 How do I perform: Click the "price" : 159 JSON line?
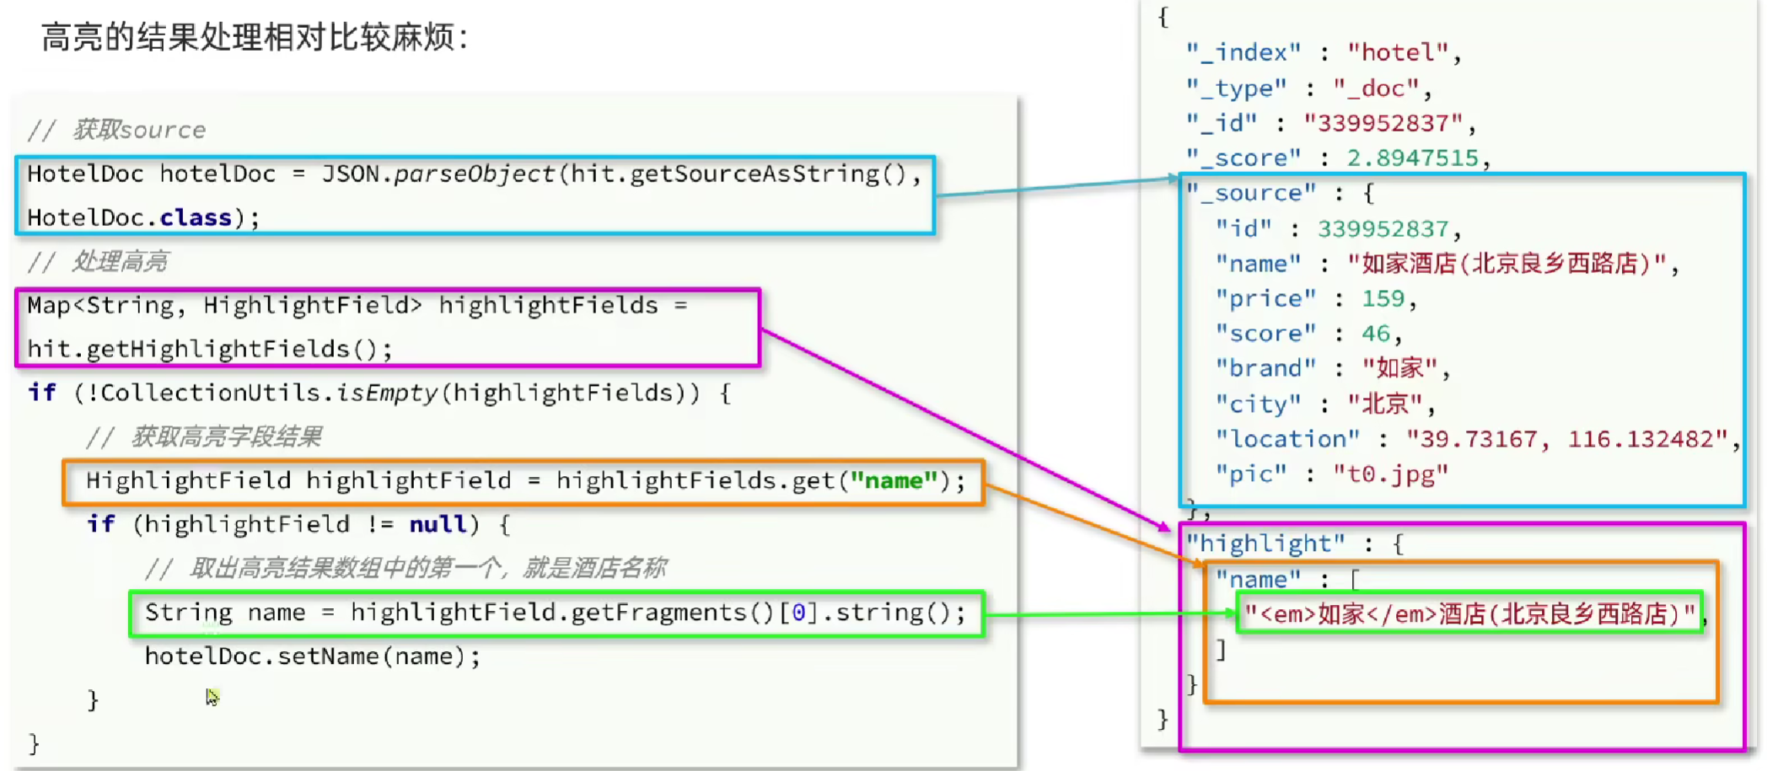click(x=1315, y=299)
